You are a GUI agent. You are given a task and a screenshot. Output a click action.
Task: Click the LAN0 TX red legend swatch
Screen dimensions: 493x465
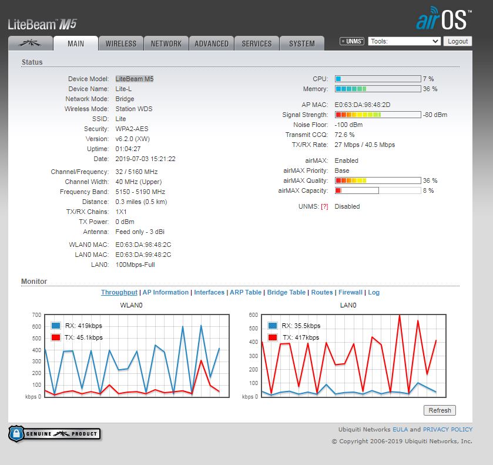(273, 337)
